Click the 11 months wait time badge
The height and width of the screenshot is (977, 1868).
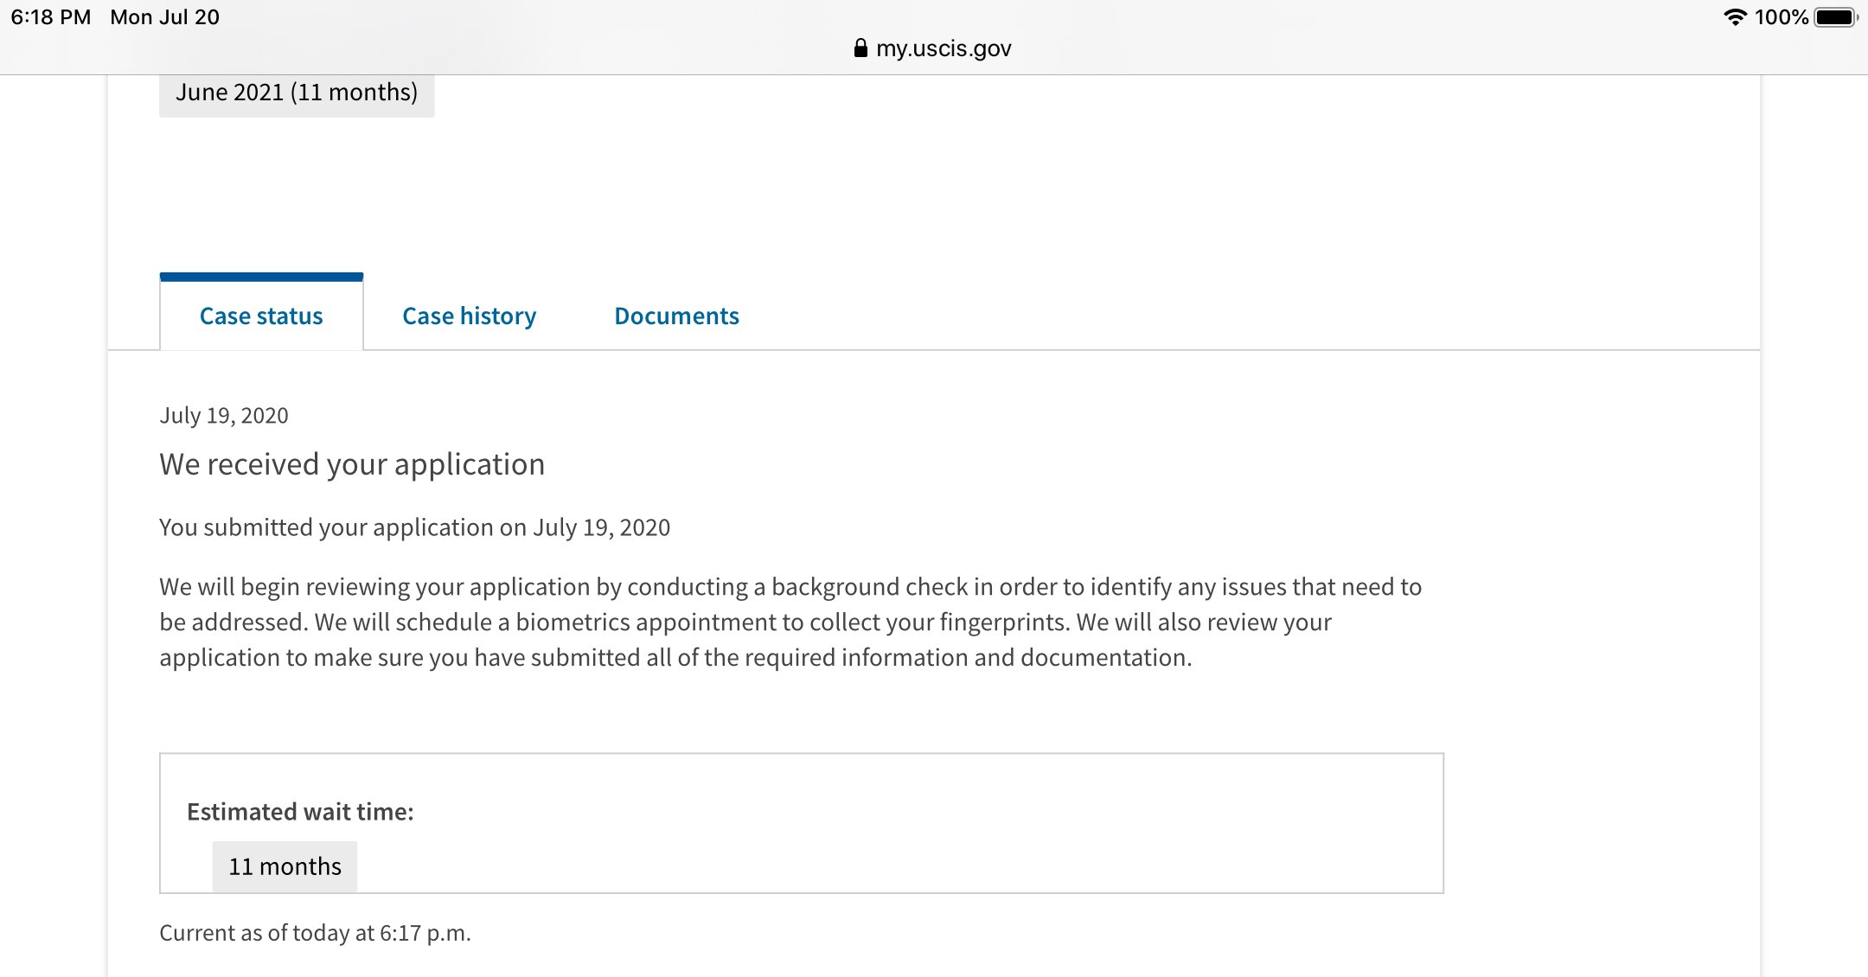(x=285, y=866)
